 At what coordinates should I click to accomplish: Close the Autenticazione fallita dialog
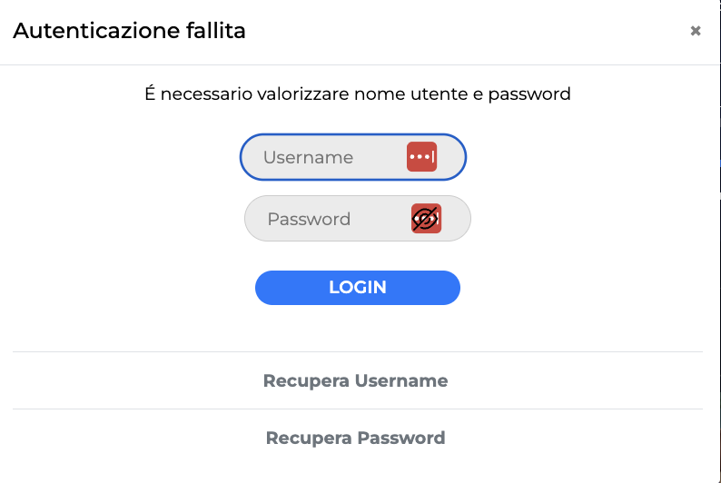coord(696,31)
